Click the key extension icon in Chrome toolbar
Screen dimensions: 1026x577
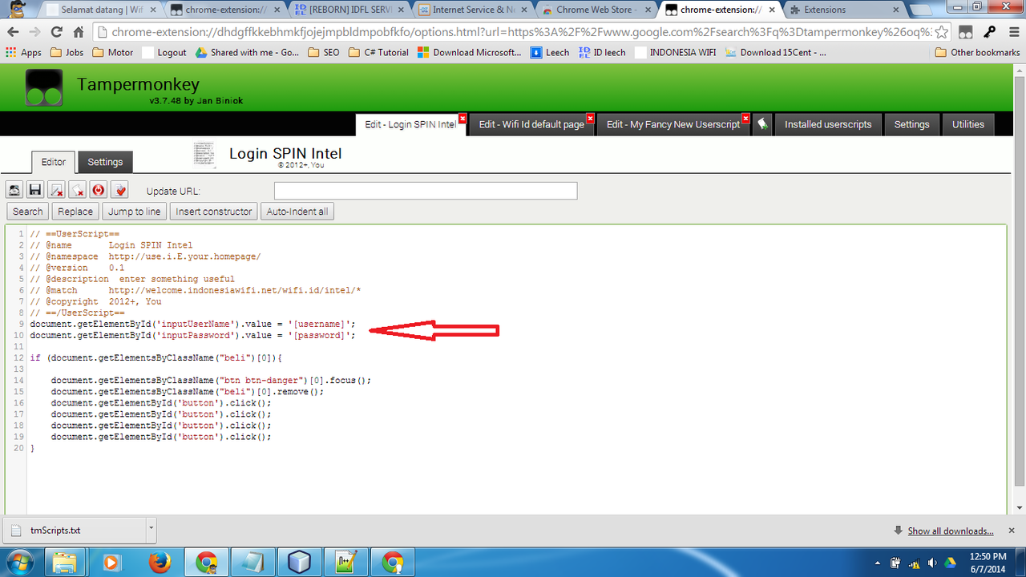pos(989,32)
